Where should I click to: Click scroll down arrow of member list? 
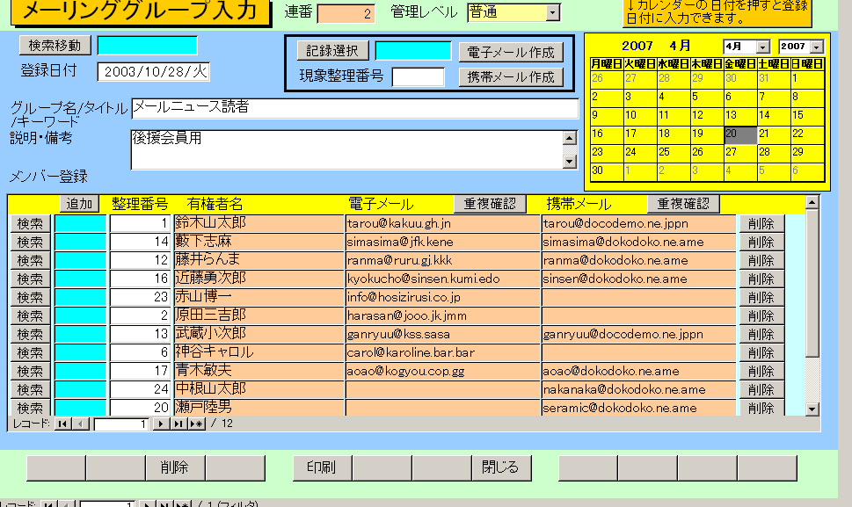tap(812, 409)
